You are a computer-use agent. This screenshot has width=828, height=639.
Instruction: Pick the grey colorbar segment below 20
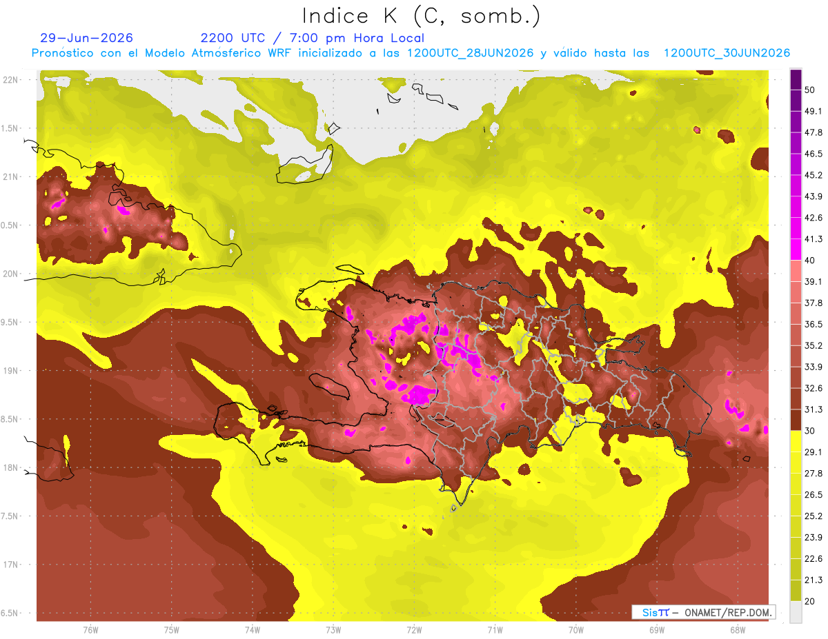(796, 611)
